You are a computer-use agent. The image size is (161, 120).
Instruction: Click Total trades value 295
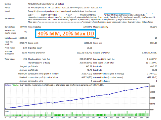pyautogui.click(x=25, y=59)
